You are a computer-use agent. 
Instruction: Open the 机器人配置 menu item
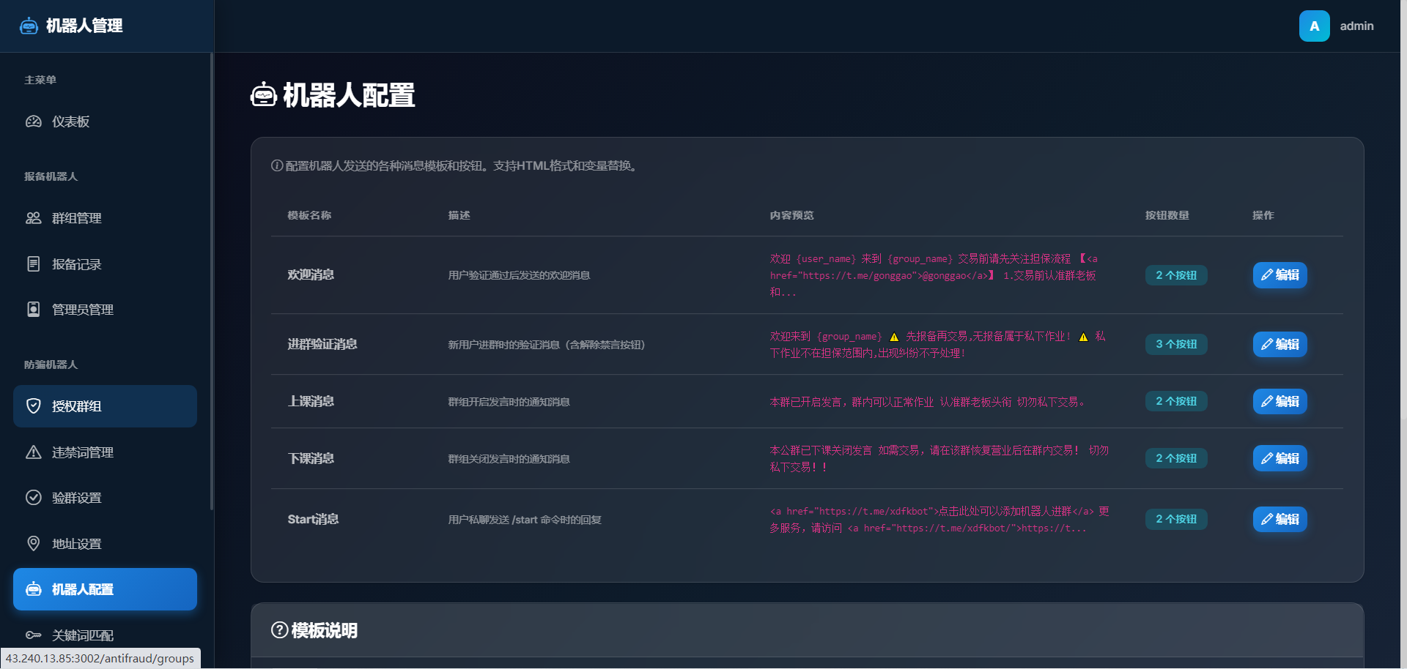coord(105,589)
